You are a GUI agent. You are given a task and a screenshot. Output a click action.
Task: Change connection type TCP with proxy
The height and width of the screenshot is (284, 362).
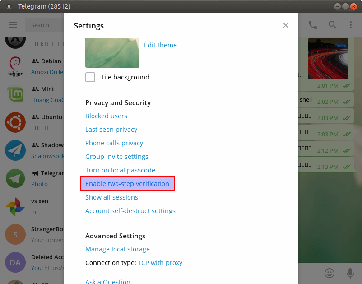(x=160, y=263)
